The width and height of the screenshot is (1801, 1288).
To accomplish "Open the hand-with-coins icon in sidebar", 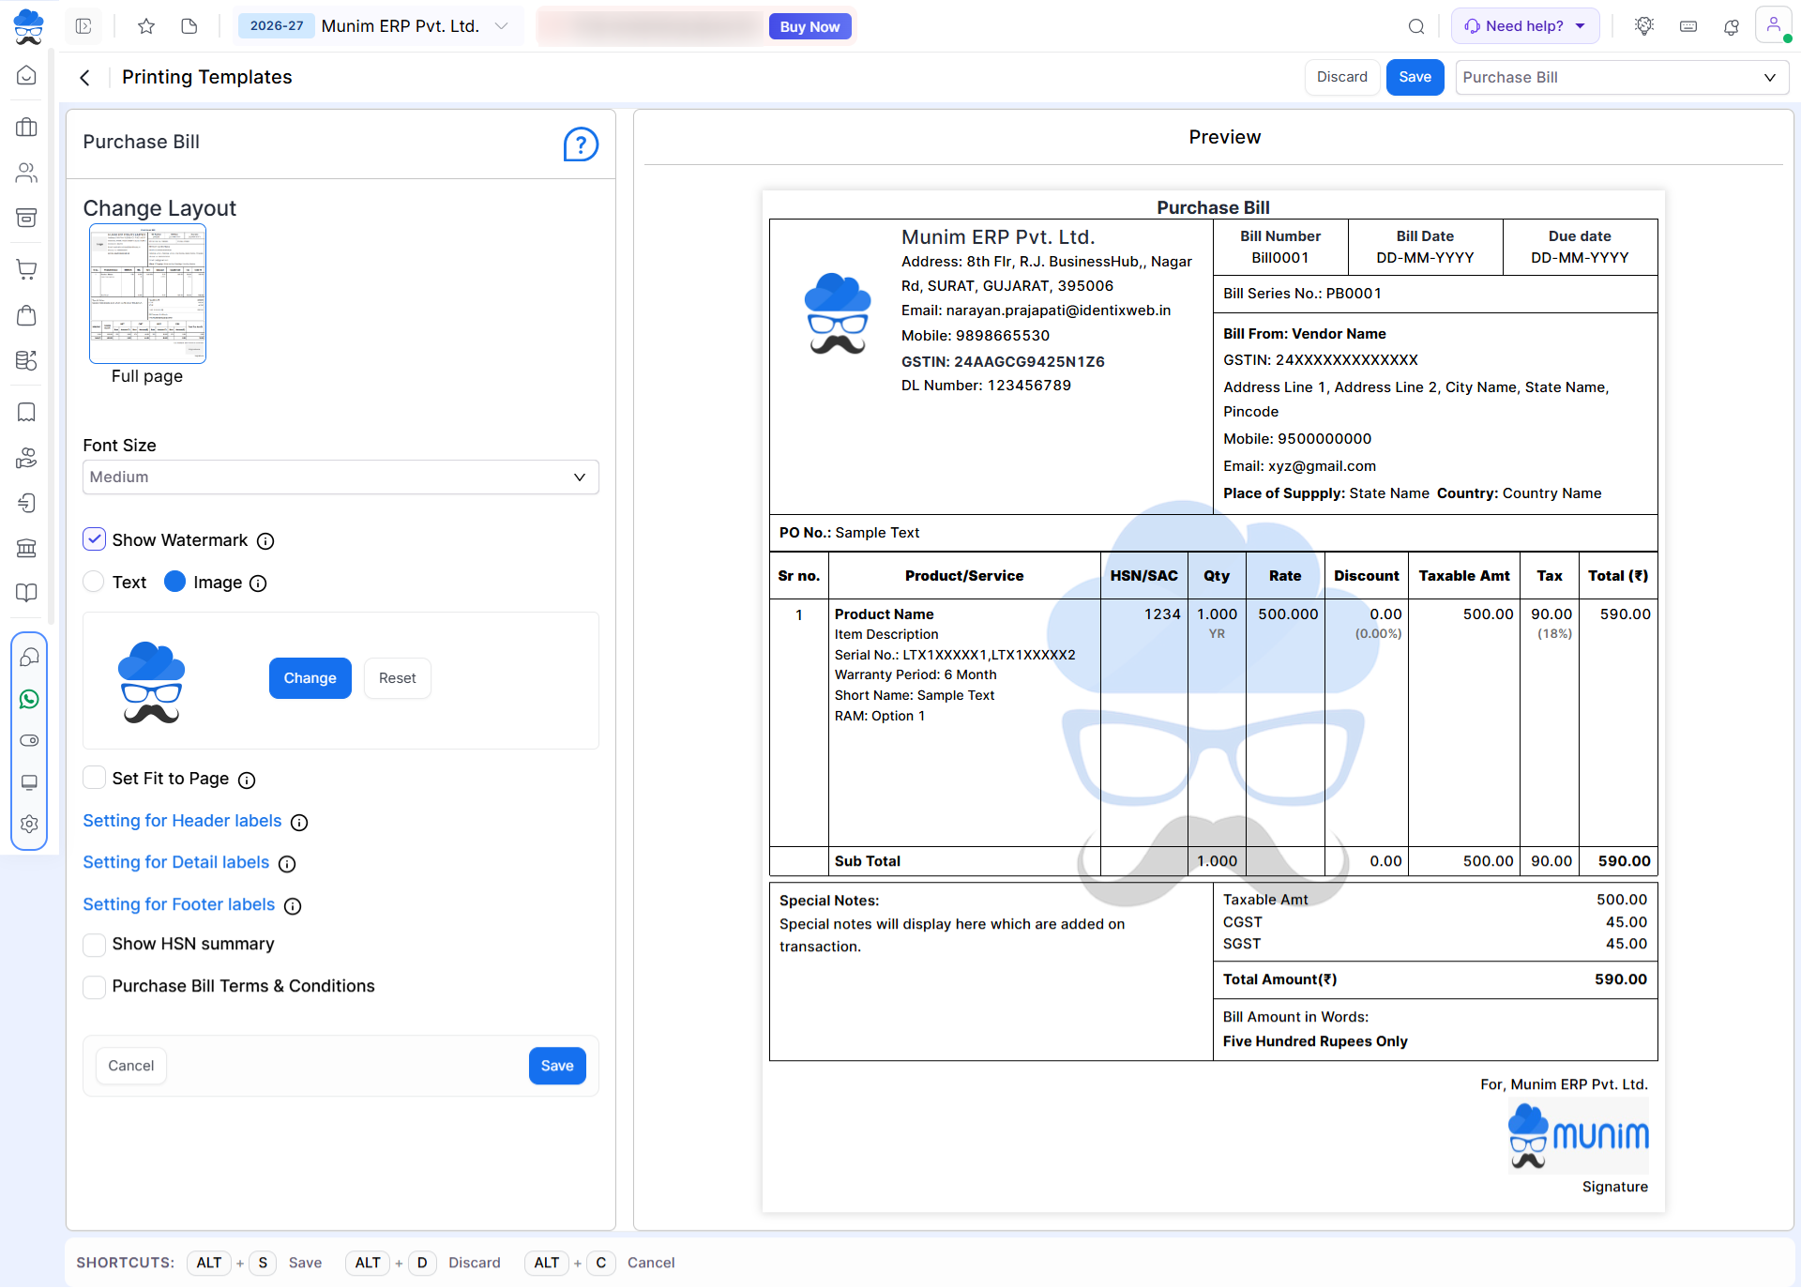I will click(x=27, y=458).
